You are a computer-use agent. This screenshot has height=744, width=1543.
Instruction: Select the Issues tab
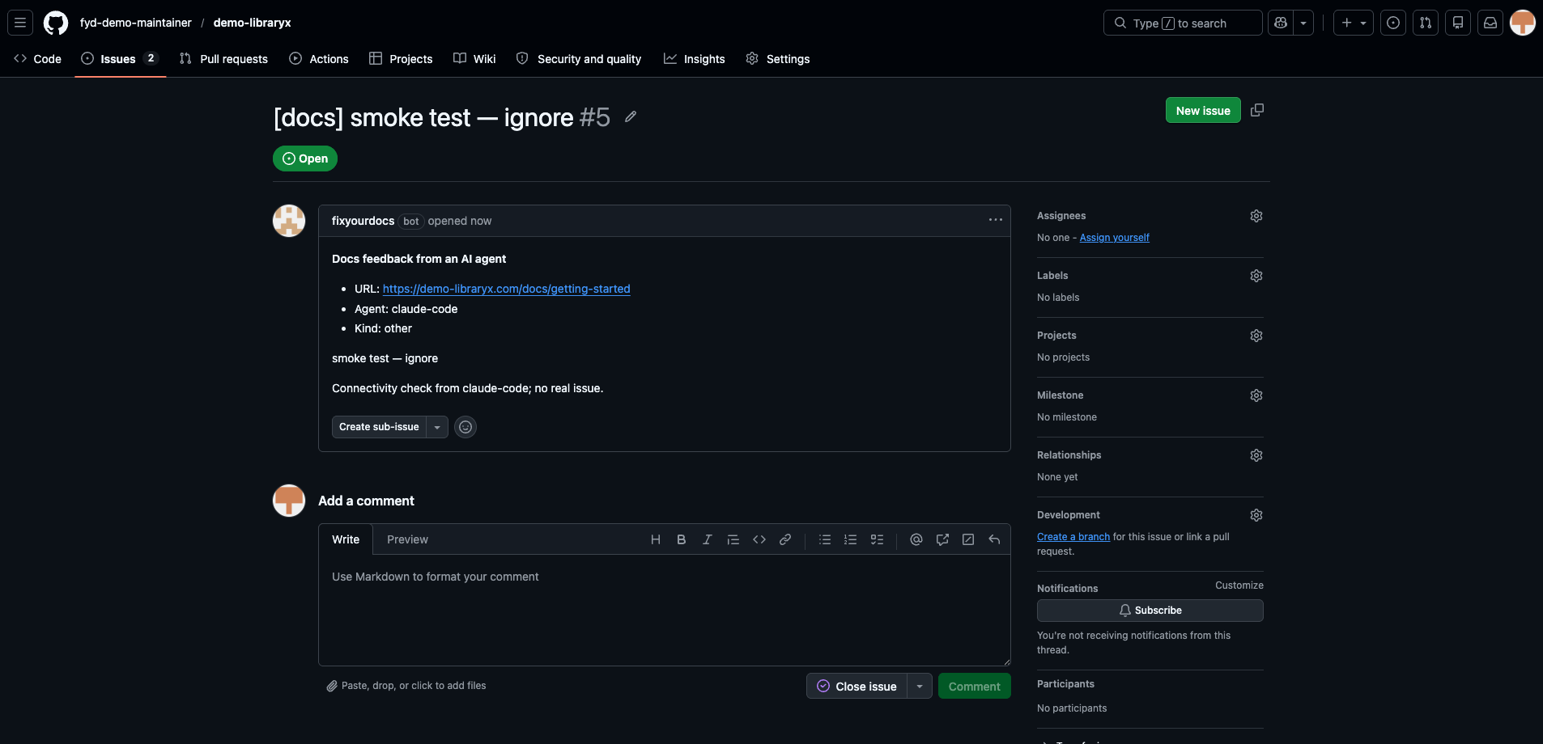[120, 58]
